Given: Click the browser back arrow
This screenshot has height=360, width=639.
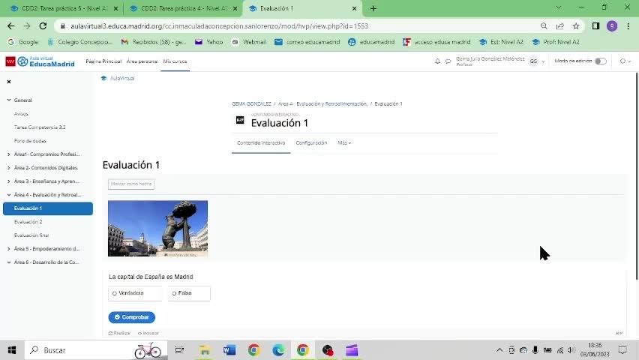Looking at the screenshot, I should [11, 26].
